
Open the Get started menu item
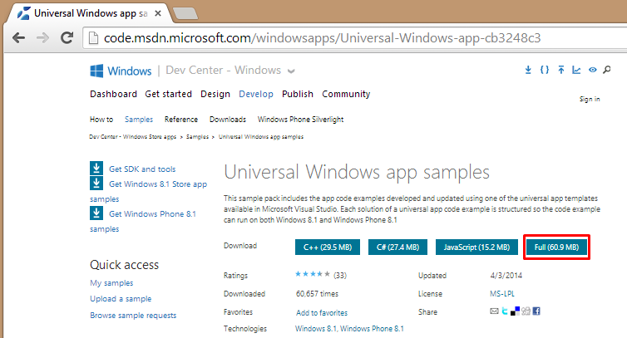(x=168, y=94)
